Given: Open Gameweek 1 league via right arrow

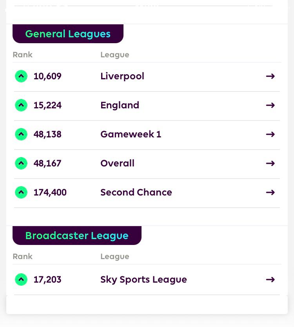Looking at the screenshot, I should point(270,134).
